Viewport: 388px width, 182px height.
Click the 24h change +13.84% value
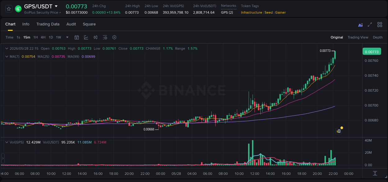(x=113, y=12)
